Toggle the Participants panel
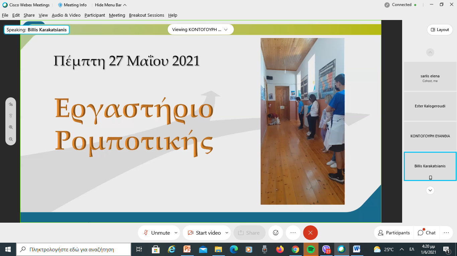Image resolution: width=457 pixels, height=256 pixels. (393, 233)
